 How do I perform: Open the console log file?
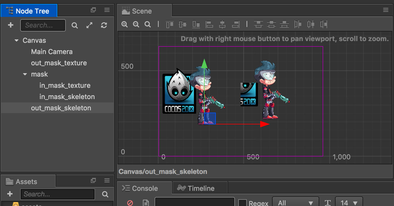pos(146,203)
